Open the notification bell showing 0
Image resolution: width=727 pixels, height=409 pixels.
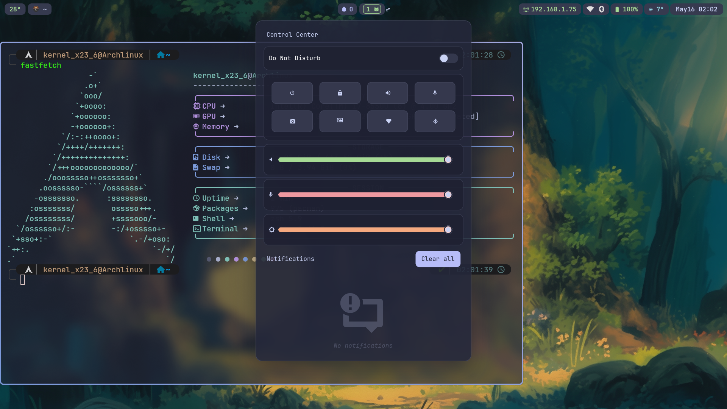[347, 9]
